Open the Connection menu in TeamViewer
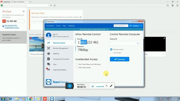The image size is (180, 101). click(x=50, y=26)
